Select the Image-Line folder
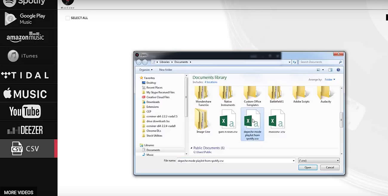388x196 pixels. coord(203,121)
